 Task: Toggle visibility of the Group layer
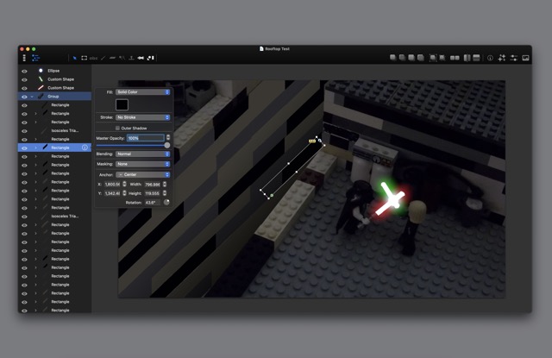click(24, 97)
